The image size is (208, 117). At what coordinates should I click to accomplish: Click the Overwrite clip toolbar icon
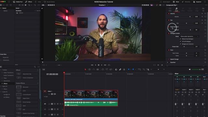[107, 69]
